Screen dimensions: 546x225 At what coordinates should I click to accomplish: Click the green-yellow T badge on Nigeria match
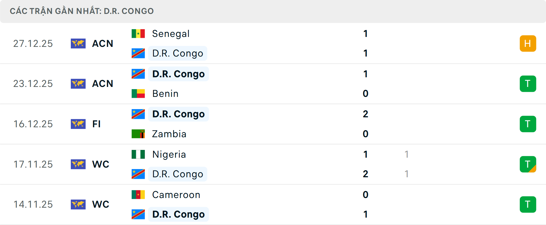coord(528,164)
